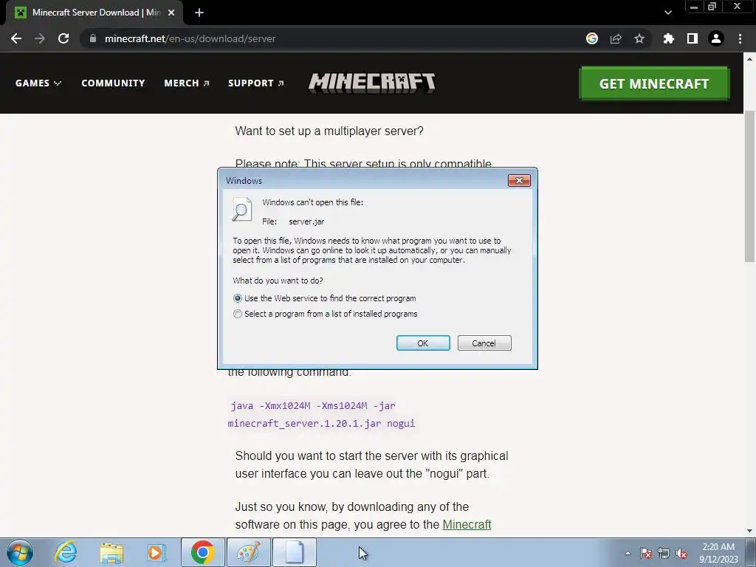Click the server.jar file name text
The width and height of the screenshot is (756, 567).
pos(306,221)
